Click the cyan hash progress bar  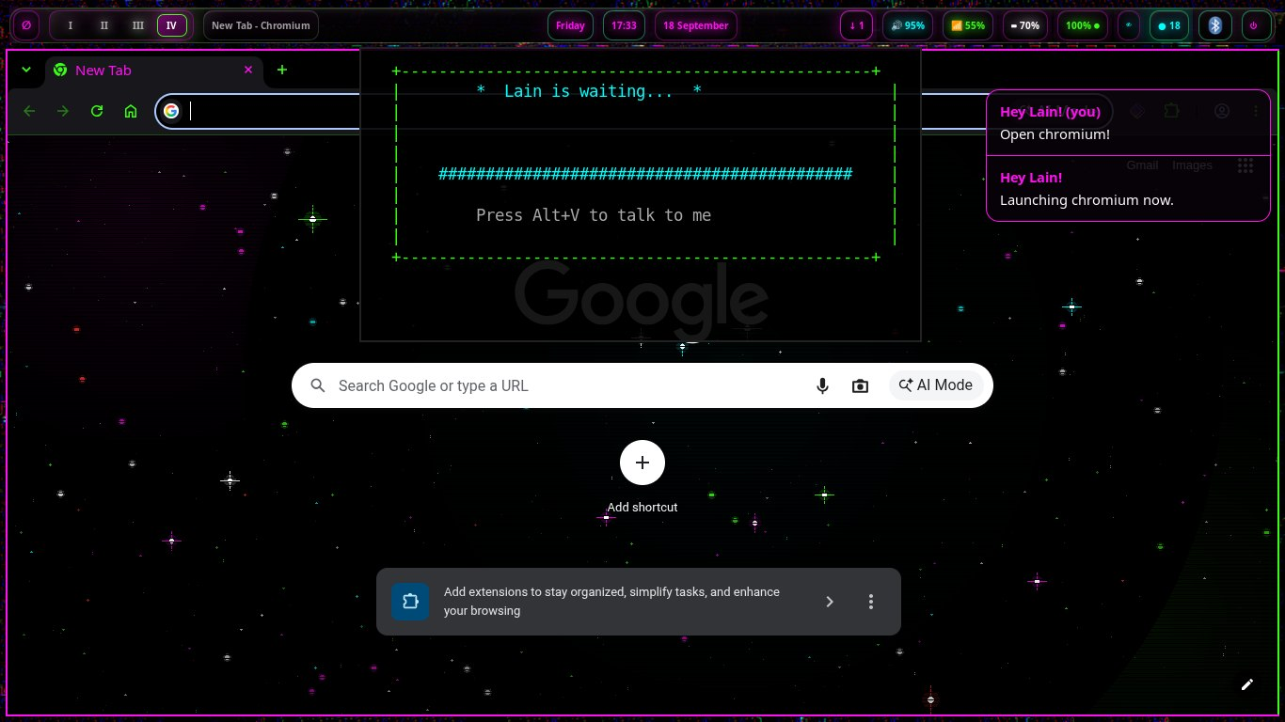click(x=645, y=174)
